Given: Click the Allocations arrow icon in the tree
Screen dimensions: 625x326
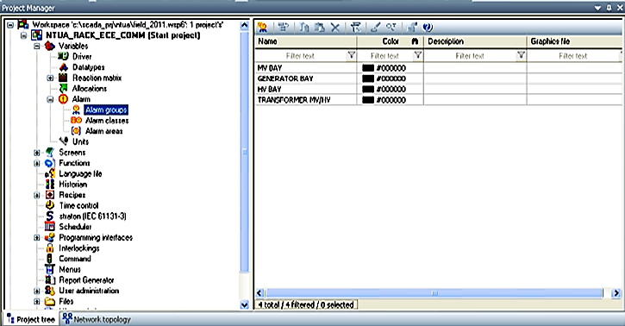Looking at the screenshot, I should [64, 89].
